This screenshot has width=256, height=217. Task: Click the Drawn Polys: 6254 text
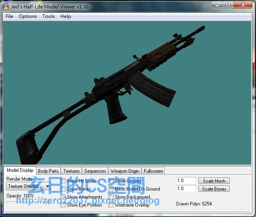tap(194, 204)
